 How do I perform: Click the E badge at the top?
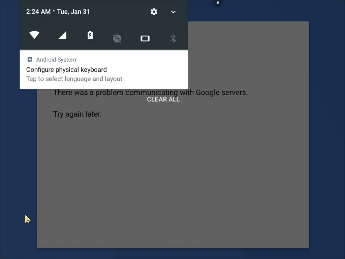tap(218, 3)
